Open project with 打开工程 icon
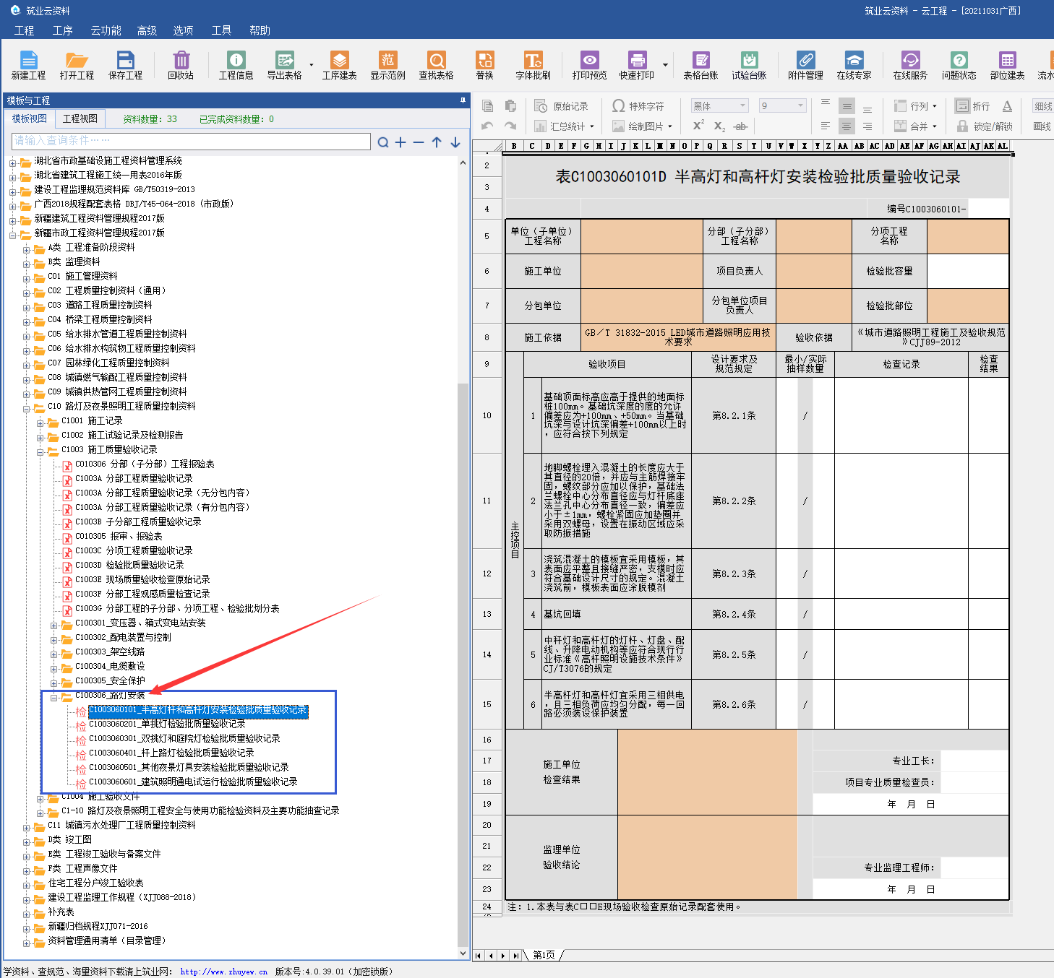1054x978 pixels. click(x=77, y=65)
